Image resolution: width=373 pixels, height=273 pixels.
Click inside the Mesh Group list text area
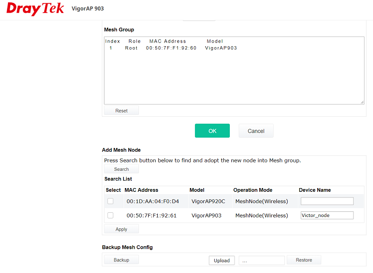234,70
